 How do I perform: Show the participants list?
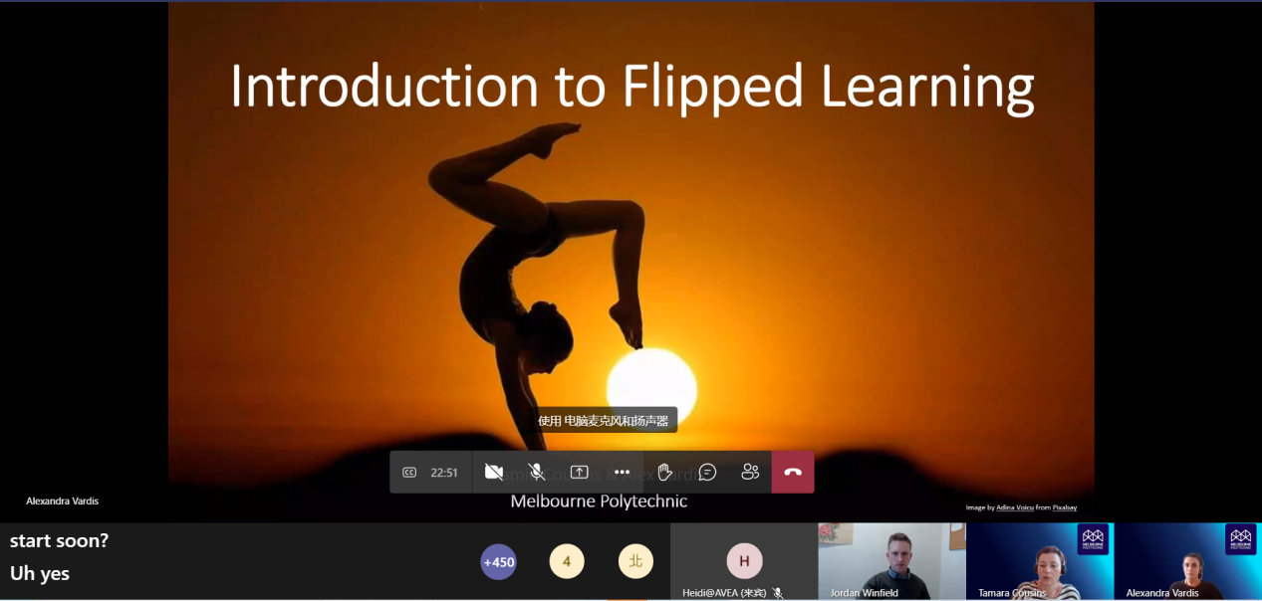pyautogui.click(x=750, y=473)
